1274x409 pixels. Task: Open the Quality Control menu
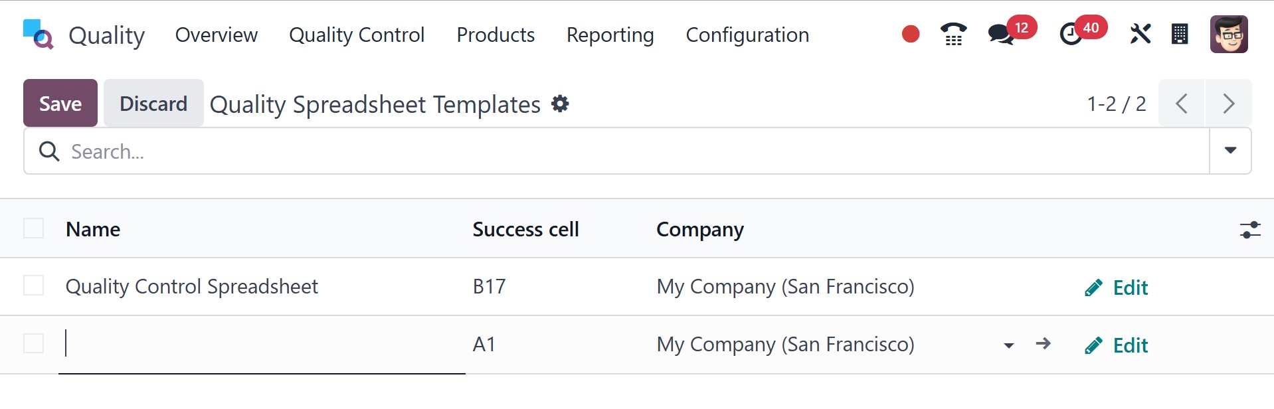(x=357, y=35)
